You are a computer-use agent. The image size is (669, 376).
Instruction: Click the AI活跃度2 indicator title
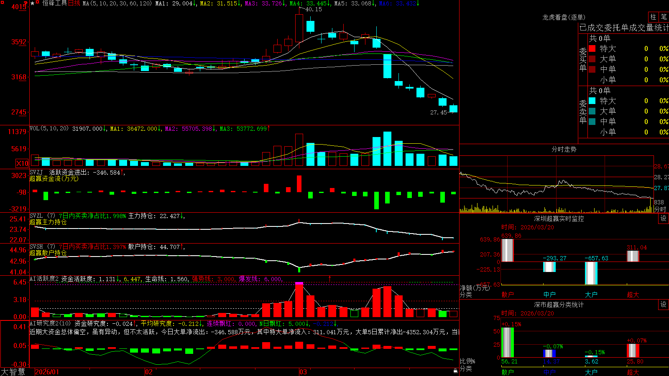pyautogui.click(x=44, y=279)
